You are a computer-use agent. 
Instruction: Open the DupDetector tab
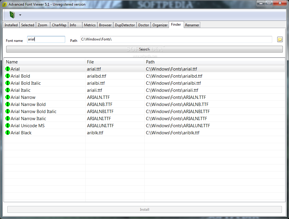(x=125, y=25)
